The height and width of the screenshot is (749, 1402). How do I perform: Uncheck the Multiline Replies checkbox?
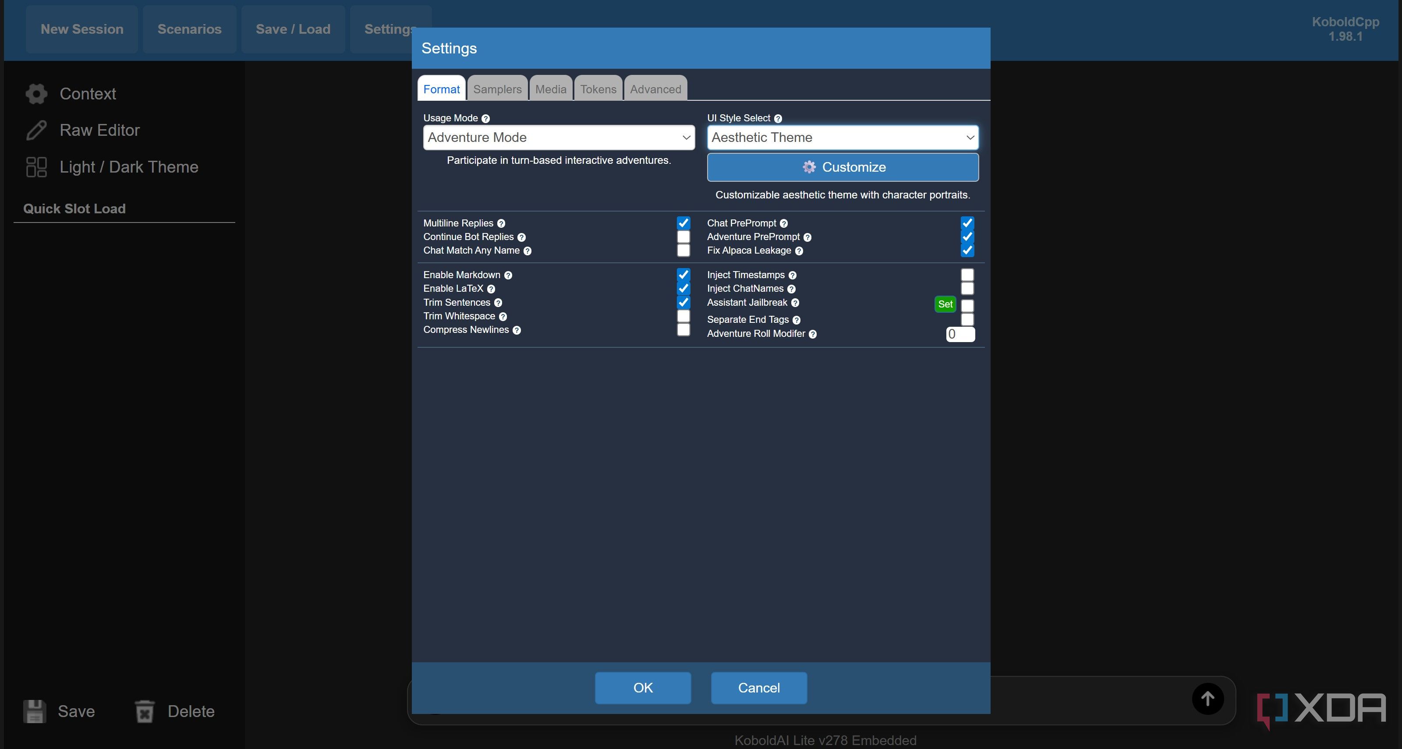tap(683, 223)
